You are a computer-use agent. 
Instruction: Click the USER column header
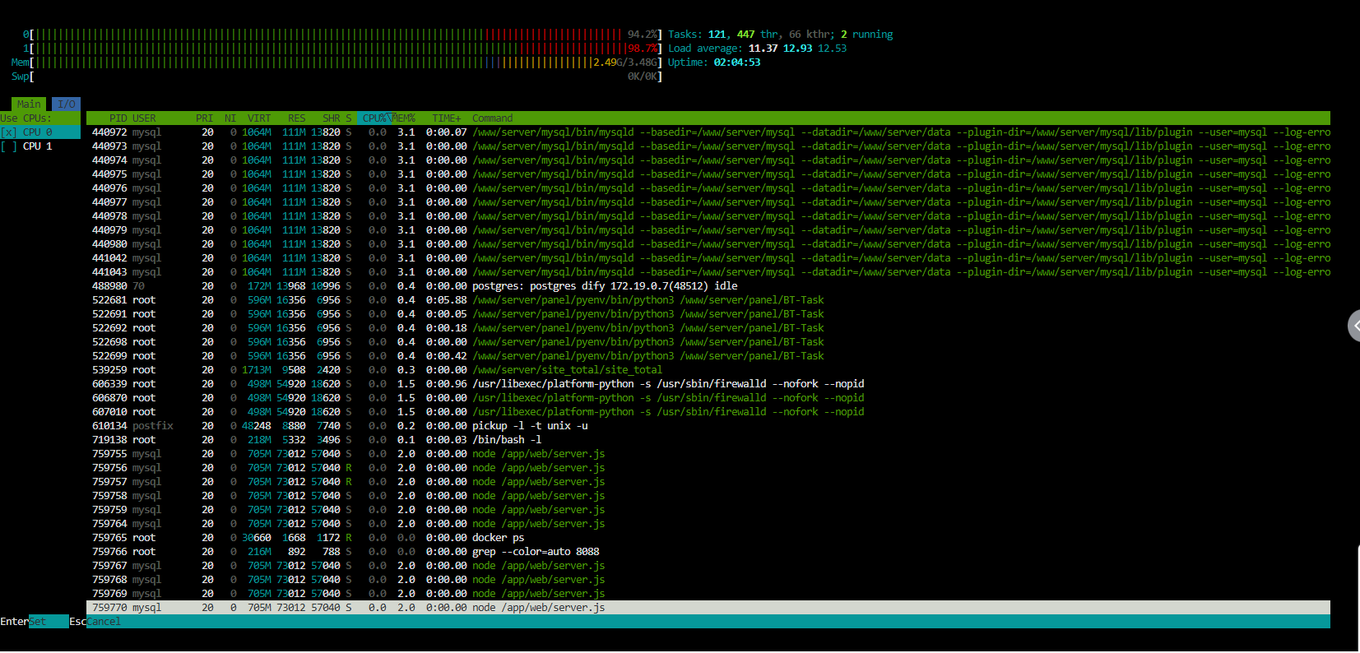point(144,118)
